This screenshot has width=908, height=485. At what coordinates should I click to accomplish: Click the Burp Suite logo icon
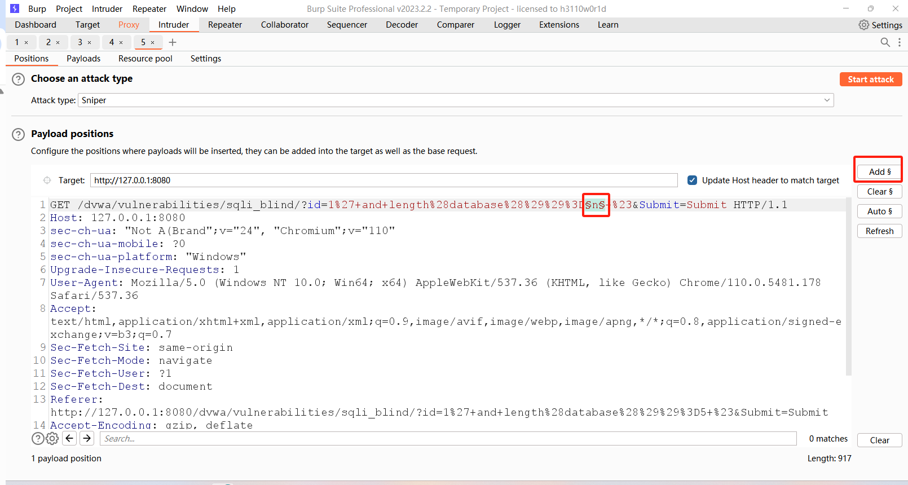pos(15,8)
